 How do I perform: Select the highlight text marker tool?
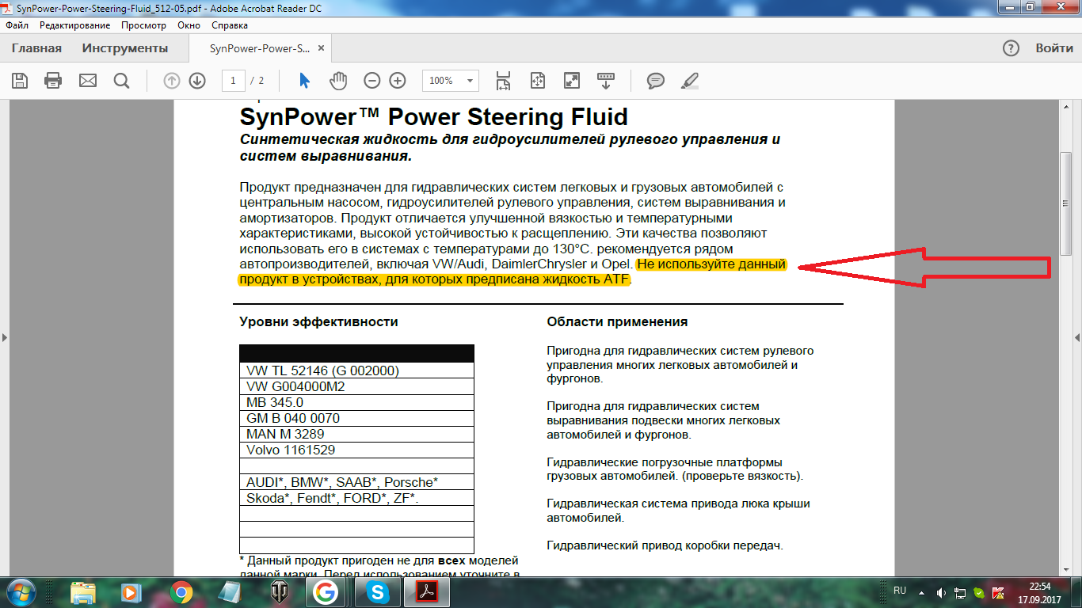pos(690,80)
